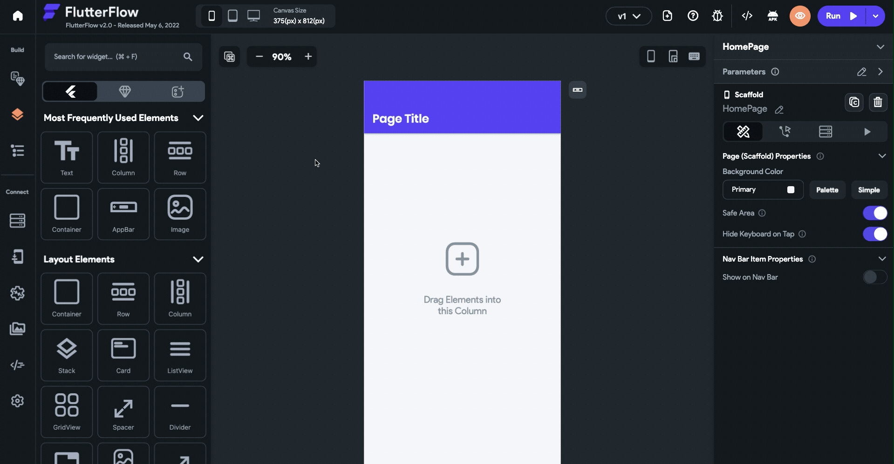Image resolution: width=894 pixels, height=464 pixels.
Task: Select desktop canvas size at top toolbar
Action: click(253, 15)
